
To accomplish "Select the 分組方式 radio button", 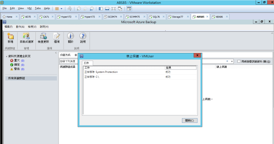I will click(x=76, y=55).
